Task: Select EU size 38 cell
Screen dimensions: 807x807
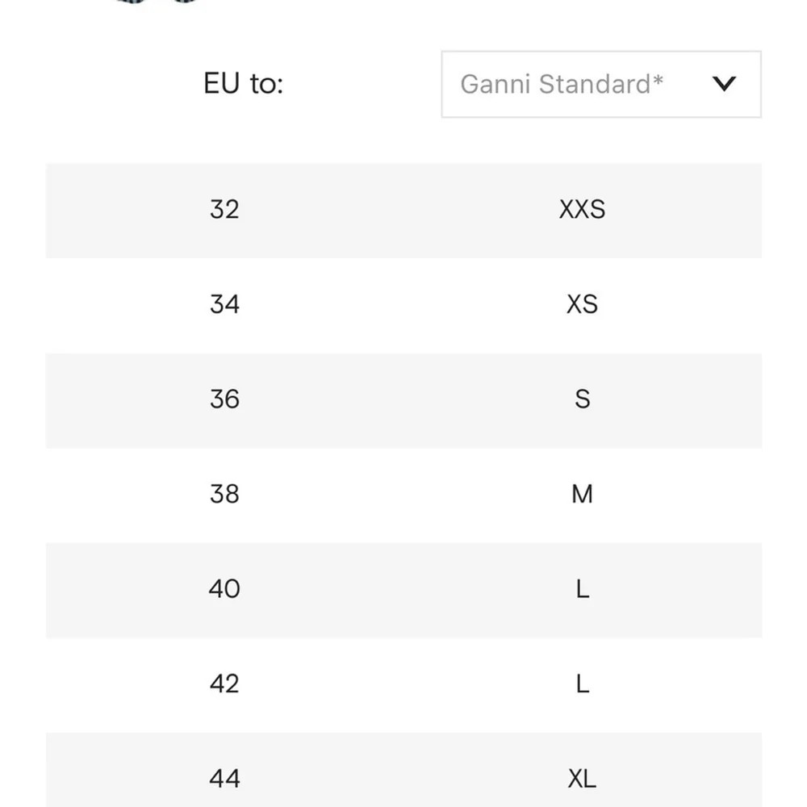Action: (x=224, y=494)
